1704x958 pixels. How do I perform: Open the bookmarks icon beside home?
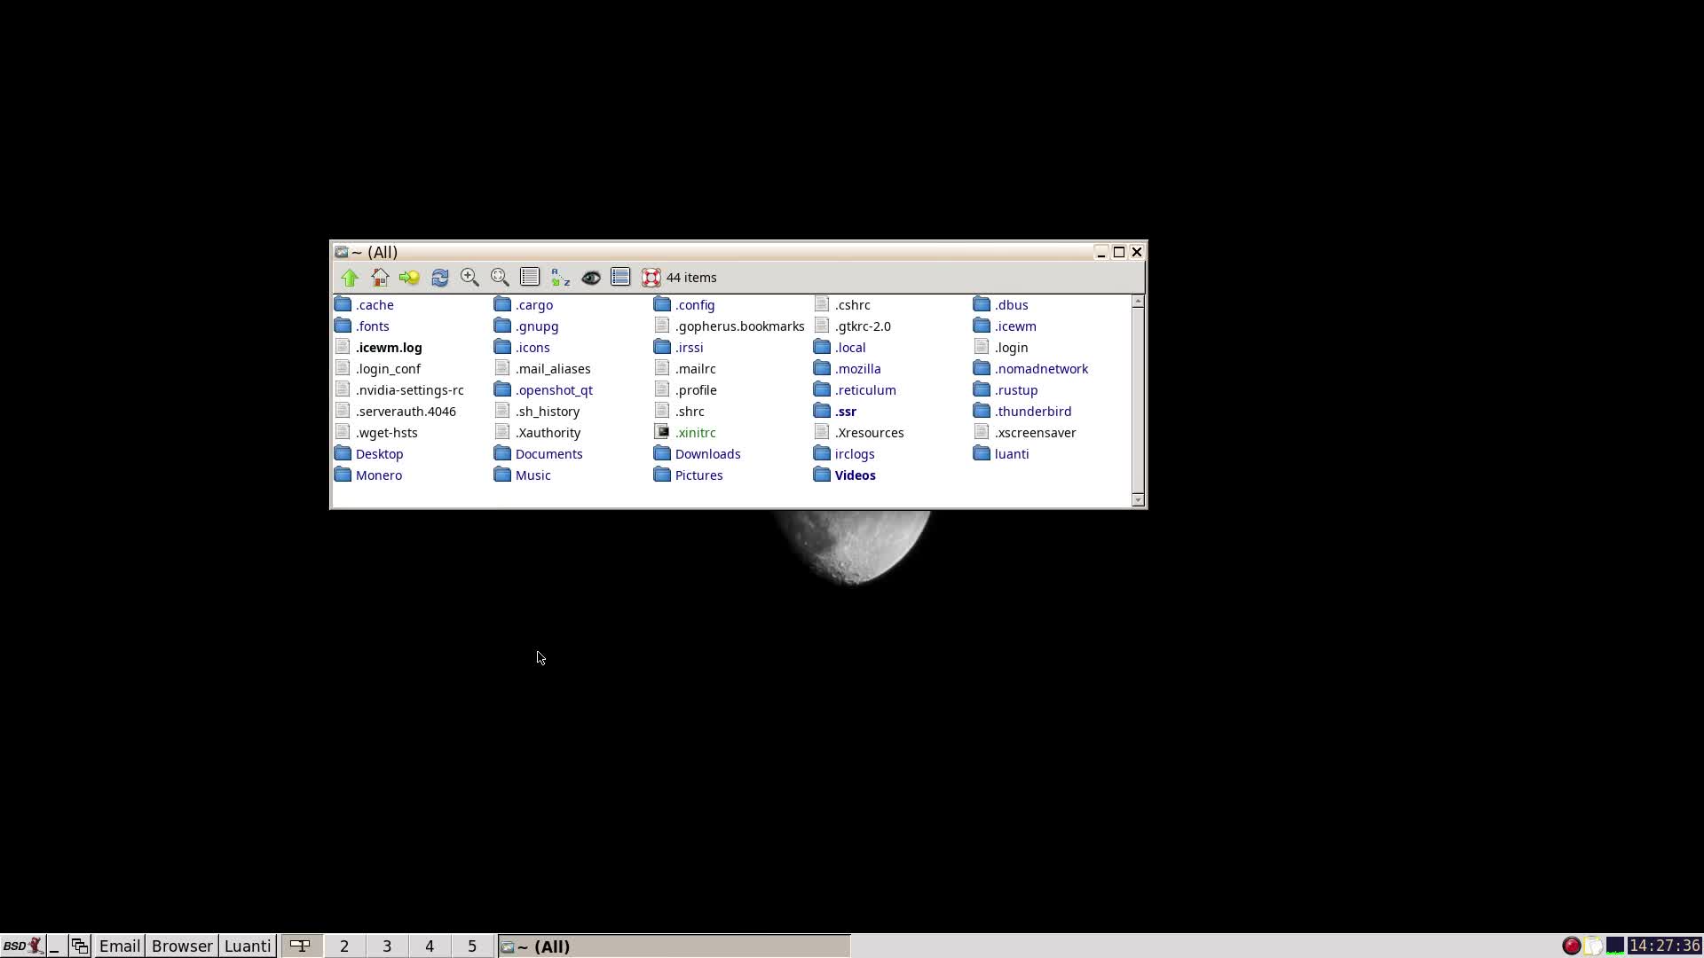408,277
